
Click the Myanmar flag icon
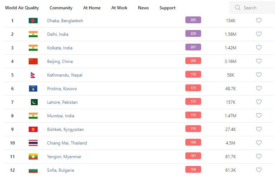tap(33, 157)
